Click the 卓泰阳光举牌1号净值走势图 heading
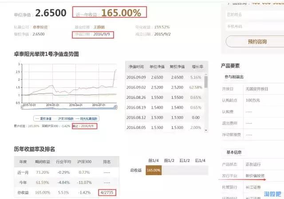 point(46,54)
